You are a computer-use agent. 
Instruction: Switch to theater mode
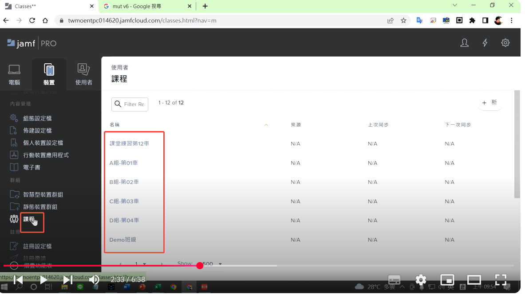point(474,280)
